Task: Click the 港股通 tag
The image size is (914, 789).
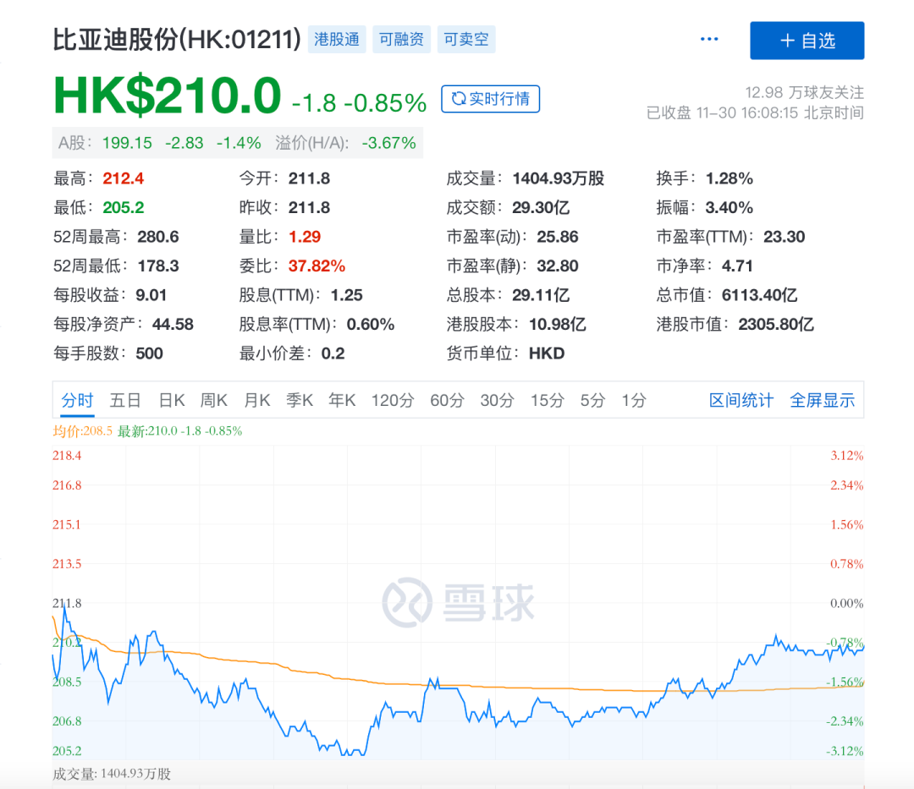Action: click(337, 39)
